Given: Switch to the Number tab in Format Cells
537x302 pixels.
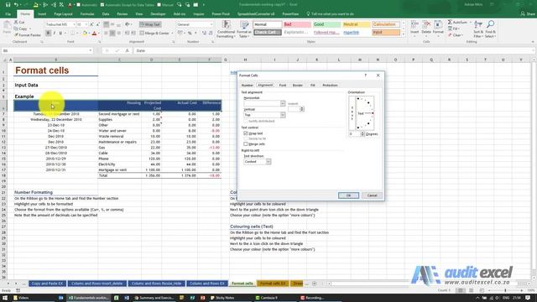Looking at the screenshot, I should pos(247,86).
